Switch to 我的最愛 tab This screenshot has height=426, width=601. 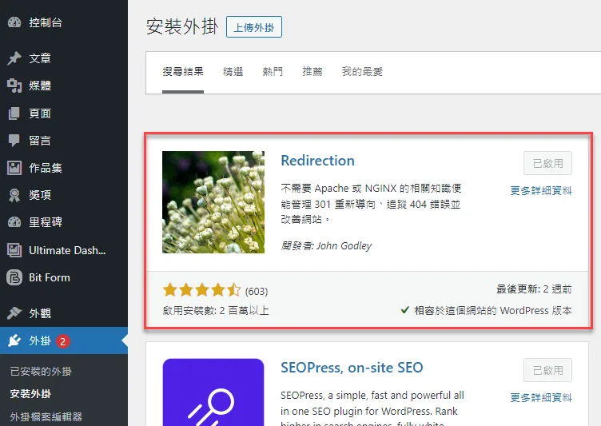tap(362, 71)
